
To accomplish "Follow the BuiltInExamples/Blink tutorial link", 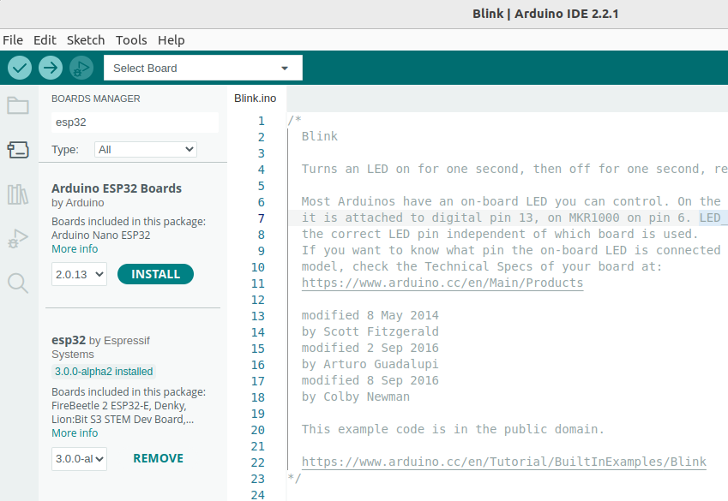I will pyautogui.click(x=503, y=462).
